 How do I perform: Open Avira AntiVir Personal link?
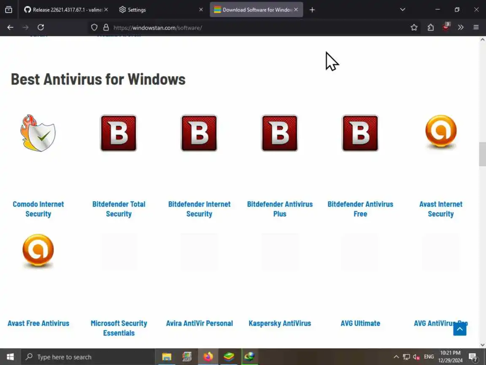click(x=199, y=323)
